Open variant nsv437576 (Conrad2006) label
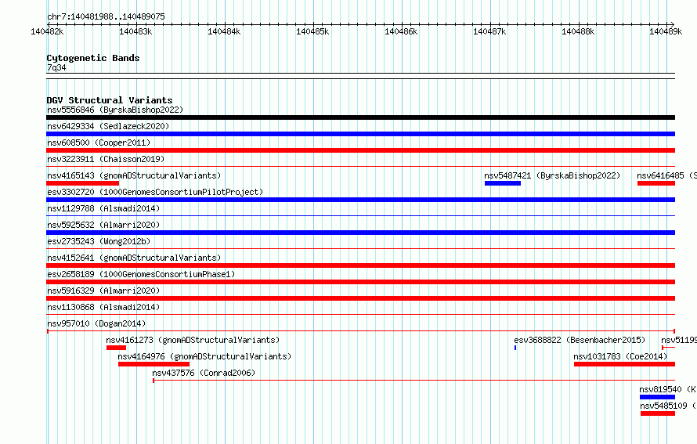 click(204, 373)
